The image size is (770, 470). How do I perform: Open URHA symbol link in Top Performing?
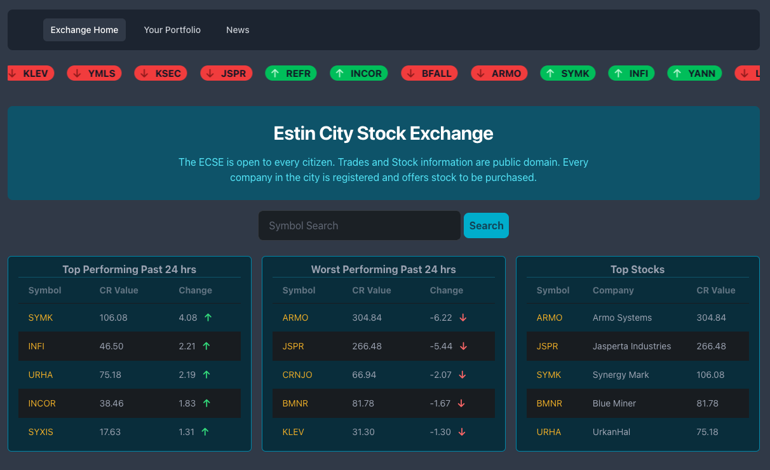pos(41,375)
